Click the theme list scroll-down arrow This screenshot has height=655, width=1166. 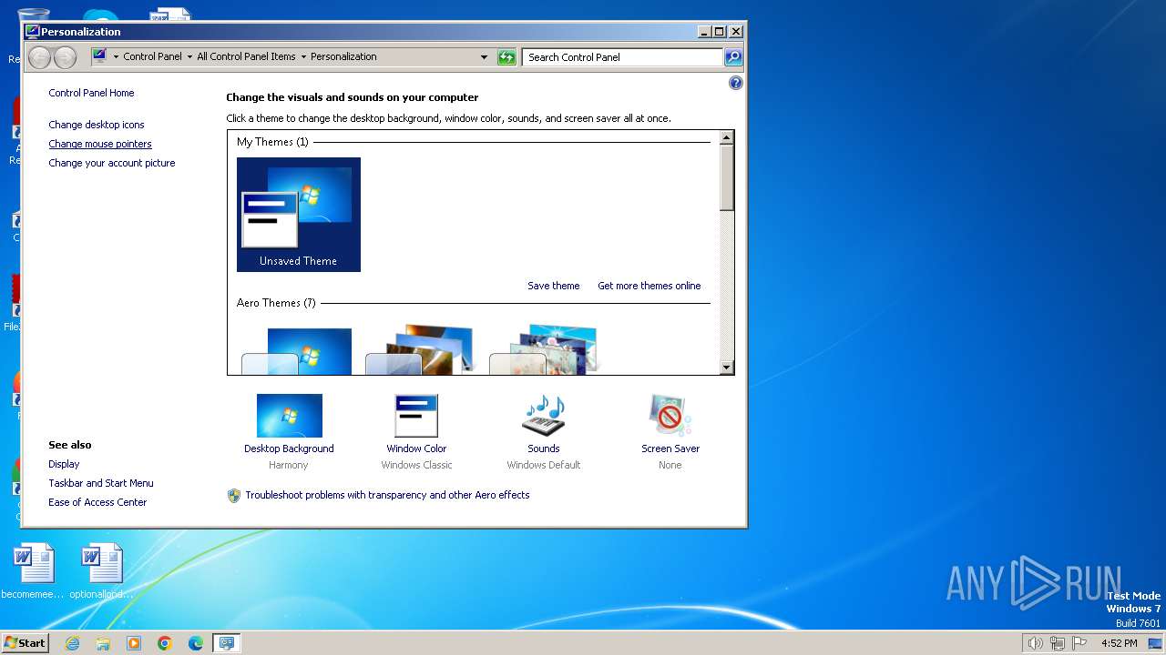[727, 368]
